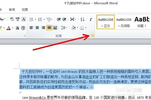Image resolution: width=151 pixels, height=100 pixels.
Task: Click the Multilevel List icon
Action: pos(49,19)
